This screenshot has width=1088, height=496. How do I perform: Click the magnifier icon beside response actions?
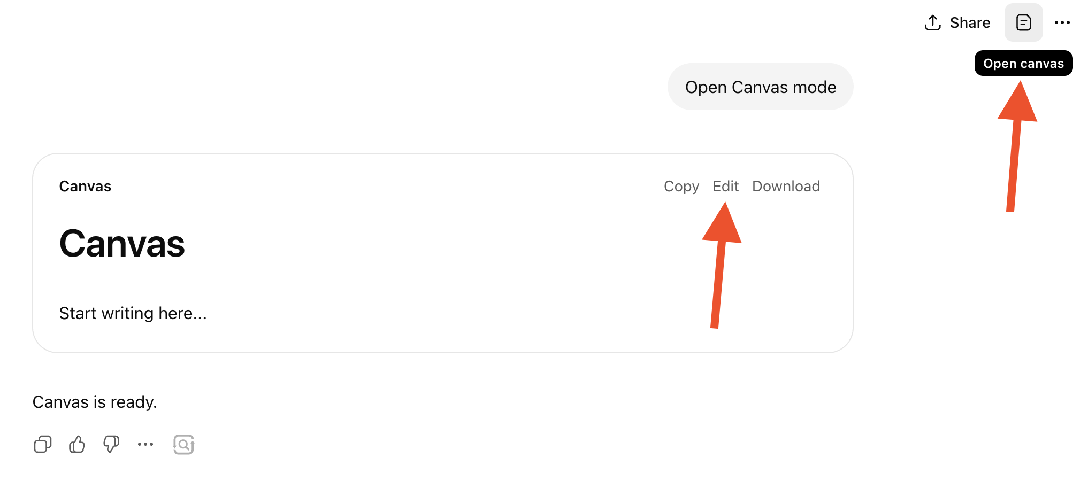click(x=183, y=444)
